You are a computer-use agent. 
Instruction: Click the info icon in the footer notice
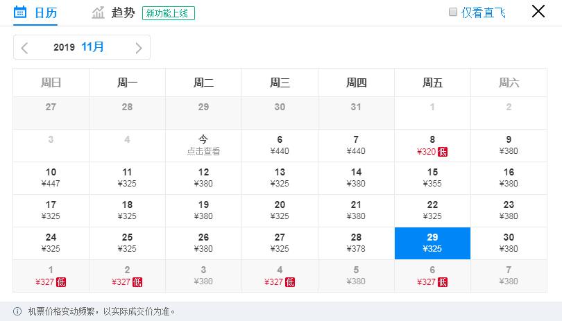click(17, 311)
